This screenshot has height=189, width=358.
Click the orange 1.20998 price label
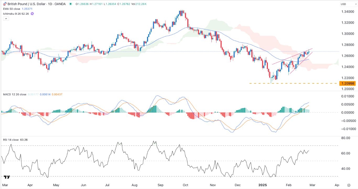pos(347,83)
